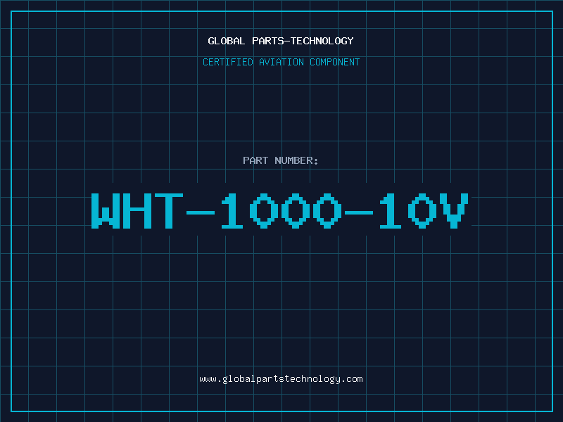This screenshot has width=563, height=422.
Task: Open the www.globalpartstechnology.com link
Action: [281, 379]
